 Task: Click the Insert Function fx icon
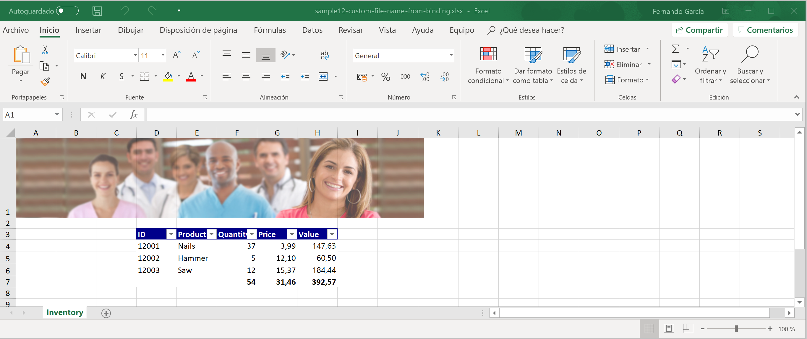point(134,115)
